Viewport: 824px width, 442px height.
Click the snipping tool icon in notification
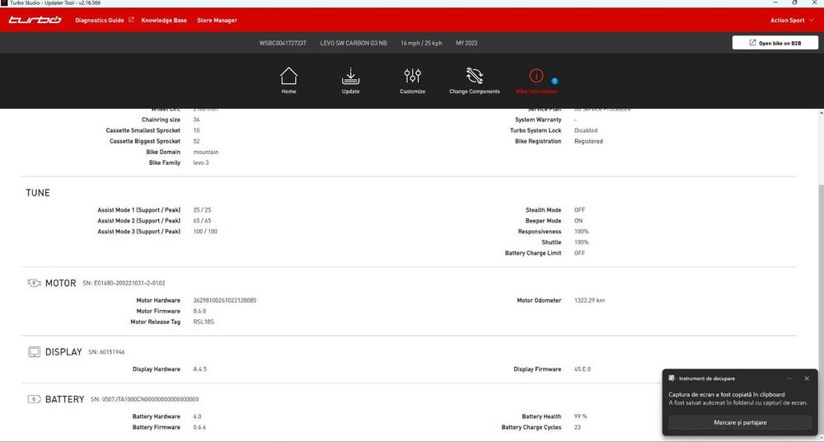pyautogui.click(x=672, y=379)
